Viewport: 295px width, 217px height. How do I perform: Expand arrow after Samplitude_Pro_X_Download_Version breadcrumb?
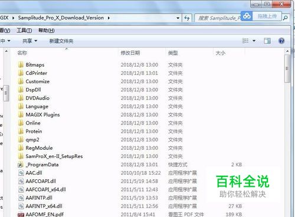pyautogui.click(x=109, y=18)
